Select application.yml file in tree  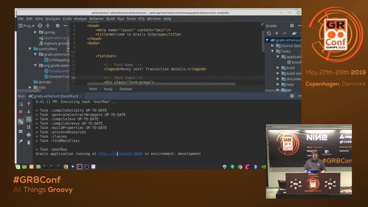point(54,38)
